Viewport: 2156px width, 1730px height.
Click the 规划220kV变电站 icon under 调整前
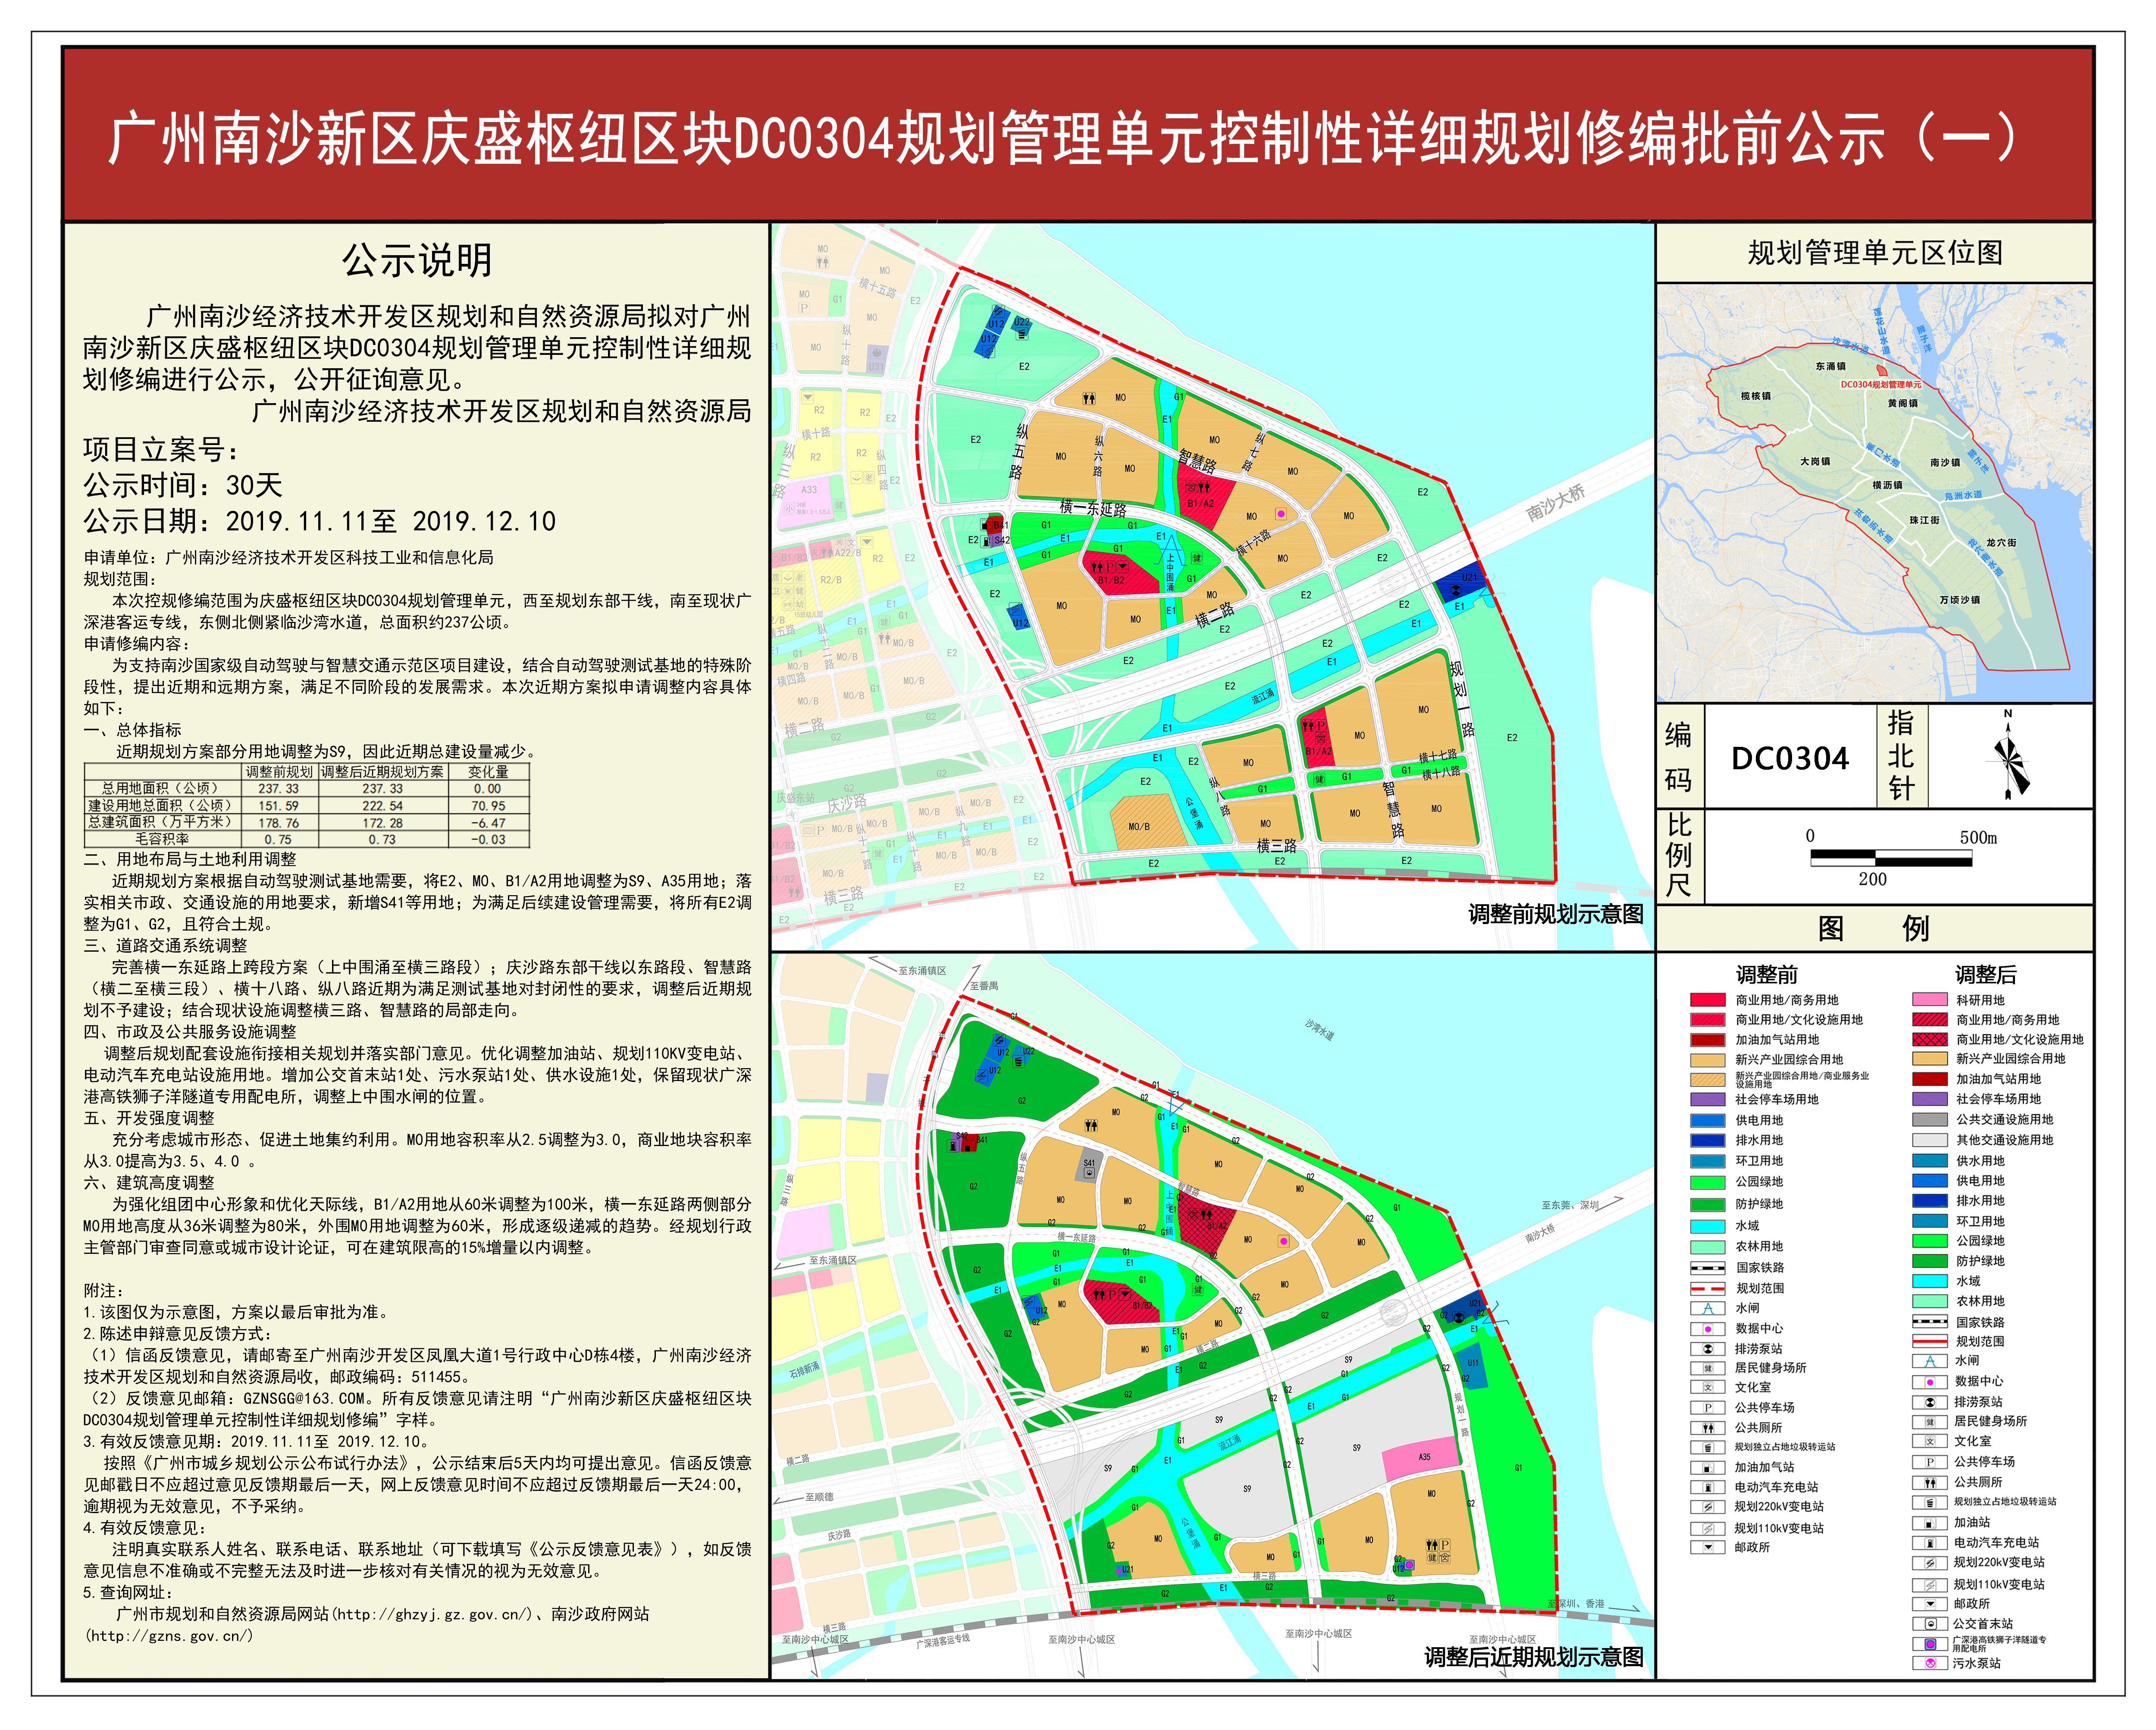1707,1507
